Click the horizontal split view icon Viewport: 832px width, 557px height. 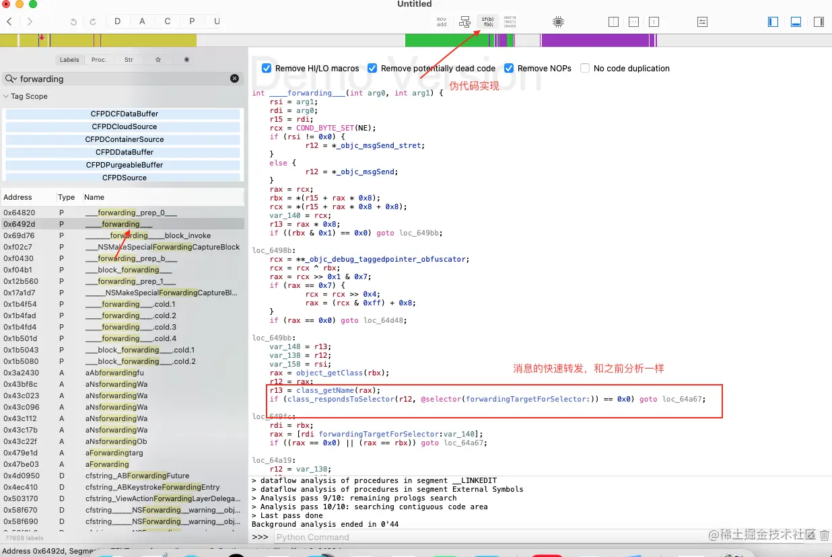click(x=633, y=22)
